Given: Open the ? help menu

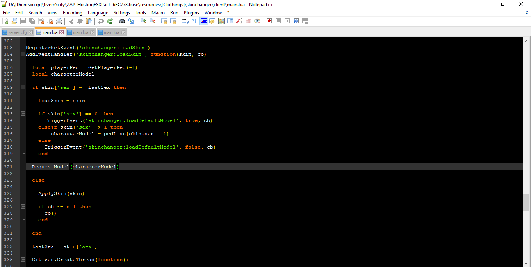Looking at the screenshot, I should (228, 13).
